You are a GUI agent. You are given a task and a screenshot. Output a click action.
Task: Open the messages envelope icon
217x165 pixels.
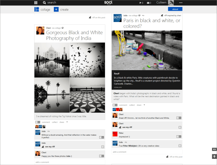(148, 3)
